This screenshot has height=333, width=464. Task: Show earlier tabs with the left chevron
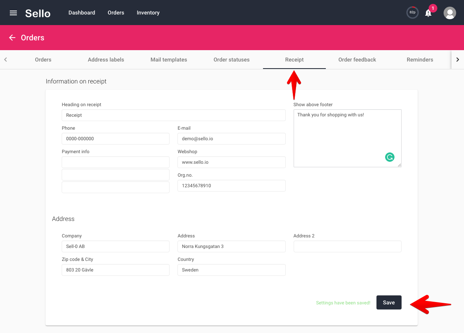pyautogui.click(x=5, y=60)
